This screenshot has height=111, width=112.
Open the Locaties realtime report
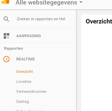click(24, 82)
